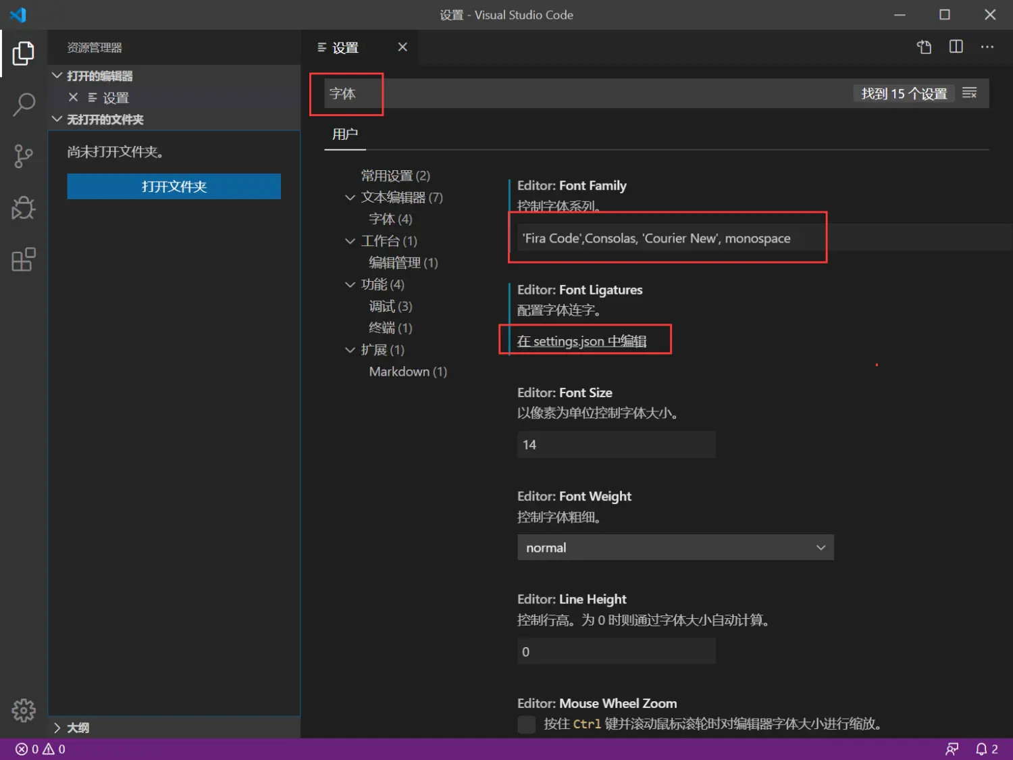Viewport: 1013px width, 760px height.
Task: Close the 设置 editor tab
Action: pyautogui.click(x=402, y=47)
